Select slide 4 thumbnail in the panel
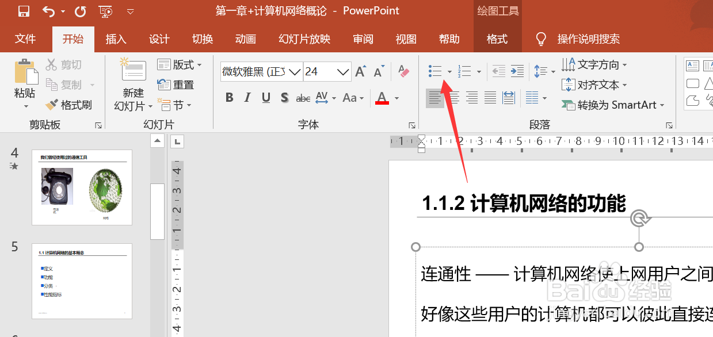This screenshot has width=713, height=337. 82,187
